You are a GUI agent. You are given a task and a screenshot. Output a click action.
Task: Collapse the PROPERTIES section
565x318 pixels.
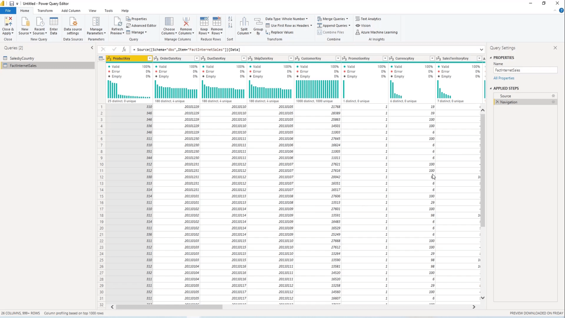pos(491,58)
